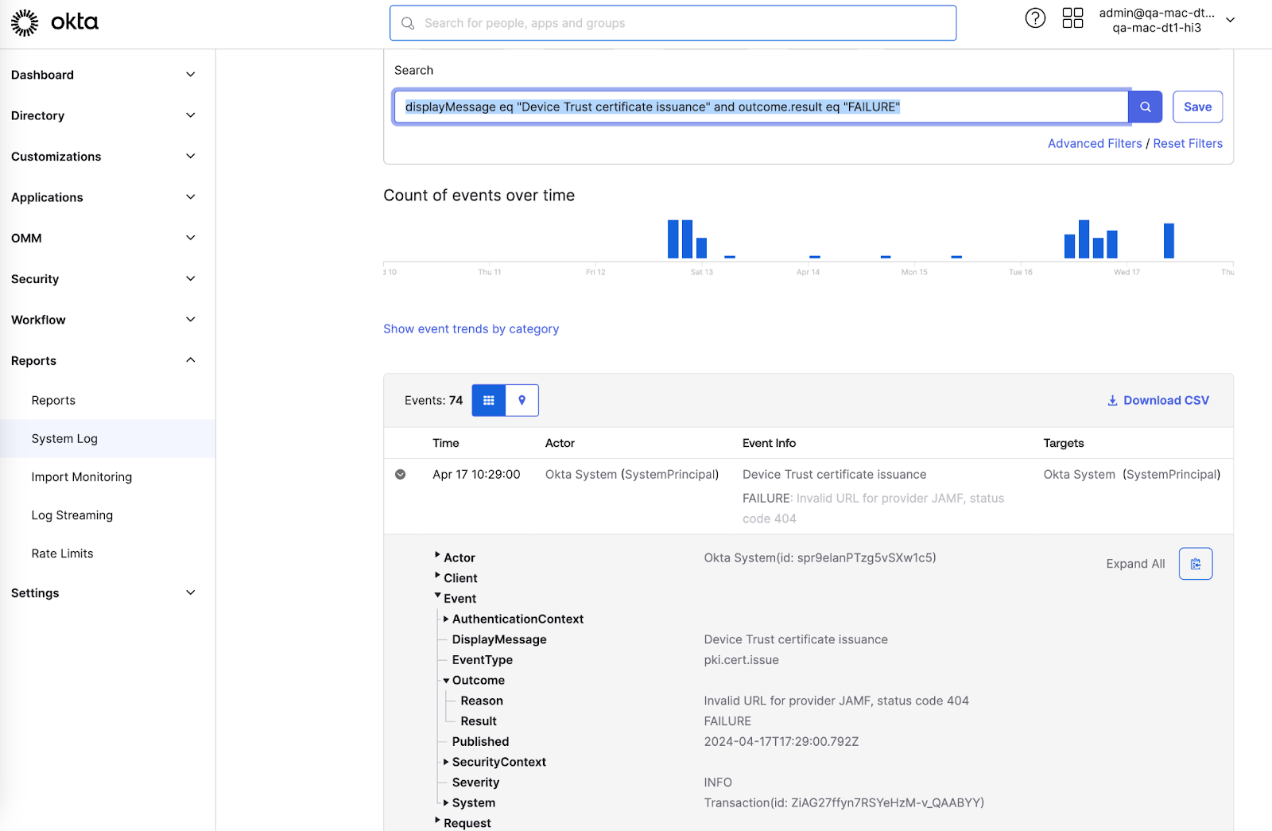Click the Time column header
Screen dimensions: 1272x831
(x=446, y=444)
